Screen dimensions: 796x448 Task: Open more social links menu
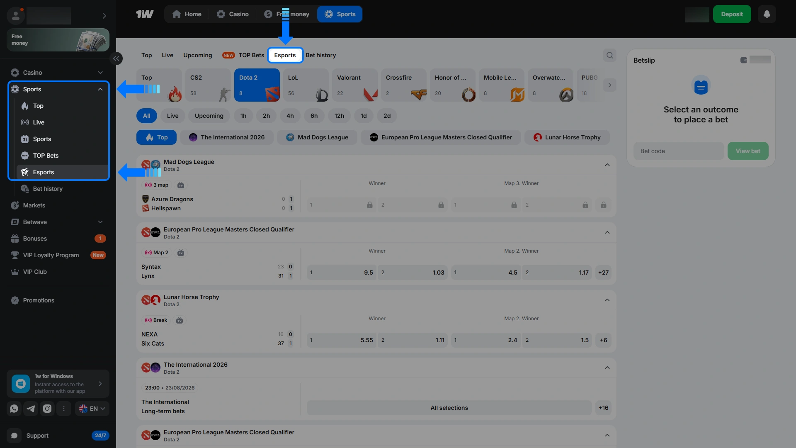tap(64, 409)
